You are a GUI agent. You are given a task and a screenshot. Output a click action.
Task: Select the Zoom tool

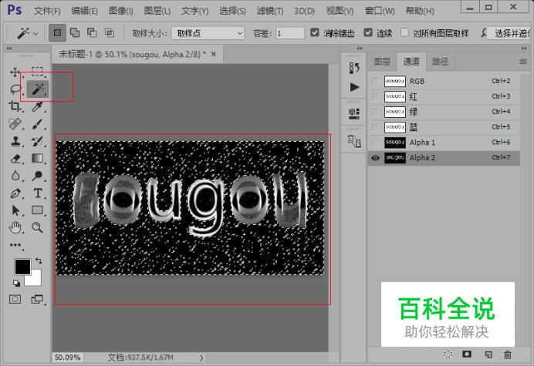click(x=37, y=227)
